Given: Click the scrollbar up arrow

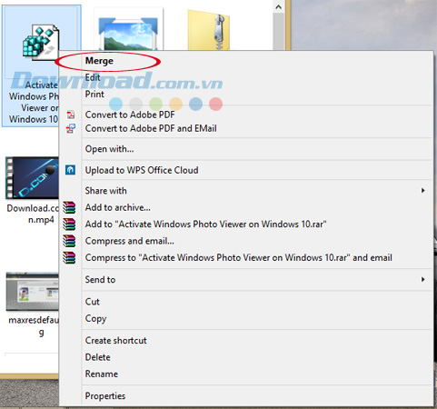Looking at the screenshot, I should tap(279, 6).
